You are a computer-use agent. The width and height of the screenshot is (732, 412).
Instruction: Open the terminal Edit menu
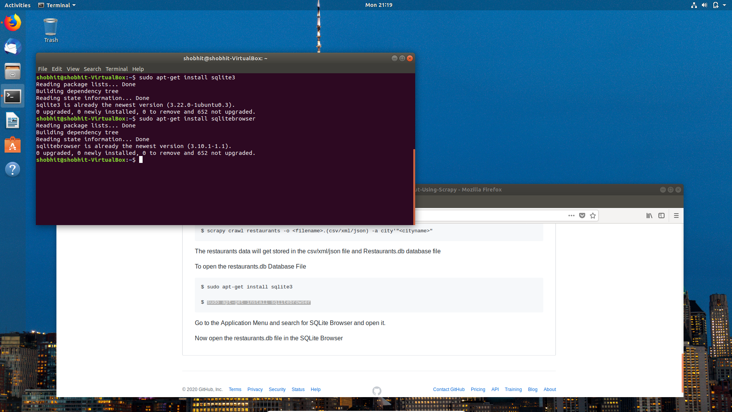point(57,69)
